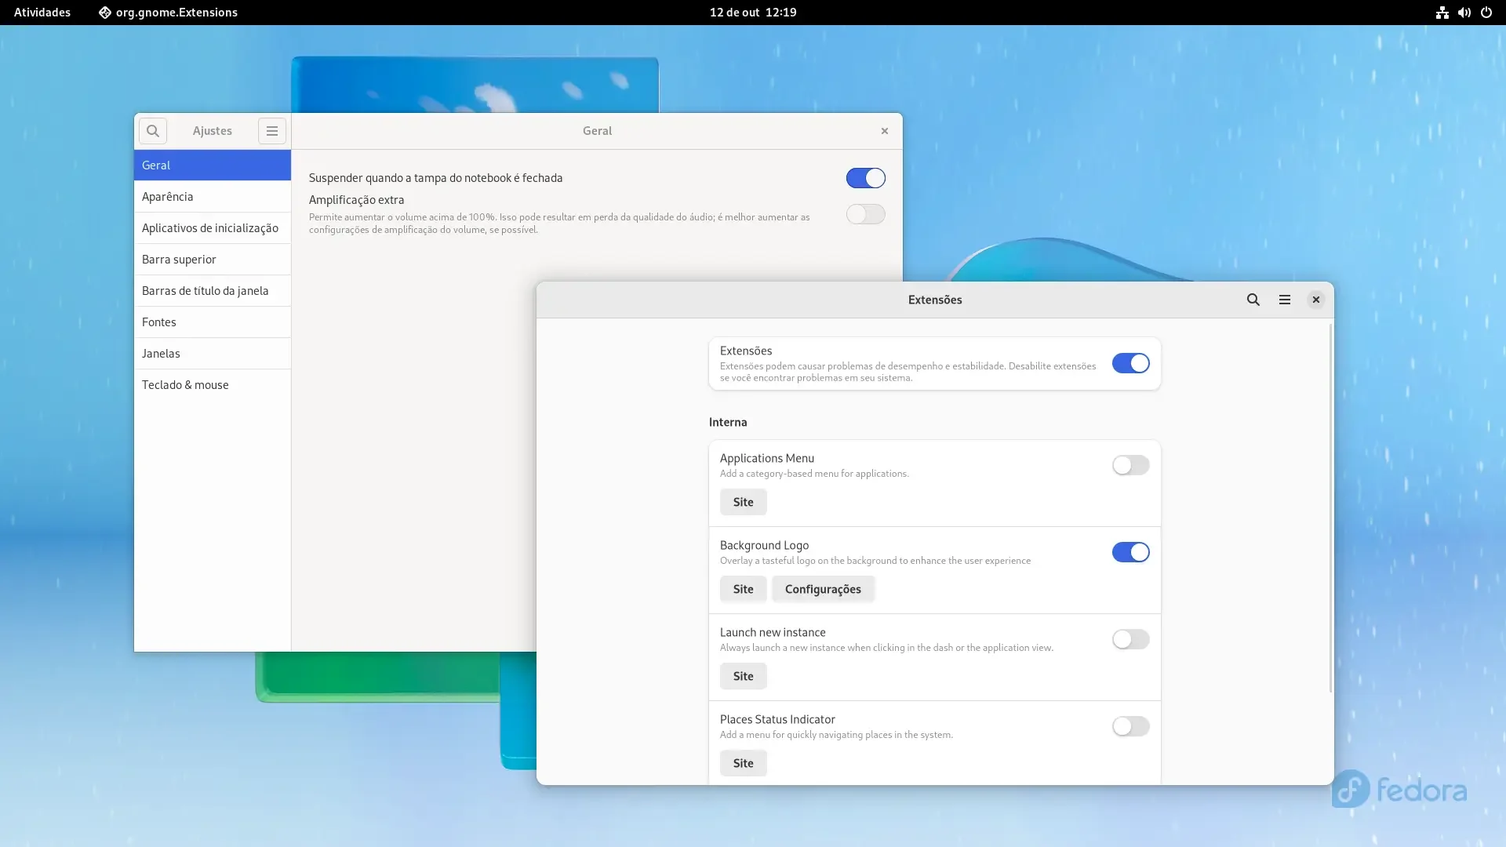The image size is (1506, 847).
Task: Click the Interna section heading
Action: click(x=728, y=422)
